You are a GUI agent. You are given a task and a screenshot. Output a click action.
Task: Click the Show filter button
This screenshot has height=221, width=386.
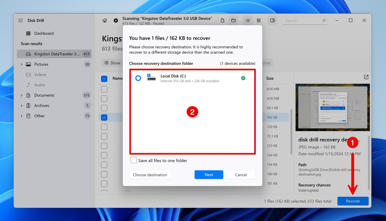tap(112, 63)
